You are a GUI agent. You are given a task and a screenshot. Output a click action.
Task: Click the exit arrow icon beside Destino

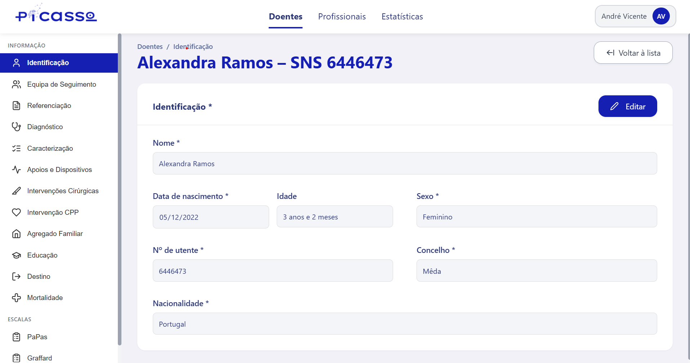point(16,277)
